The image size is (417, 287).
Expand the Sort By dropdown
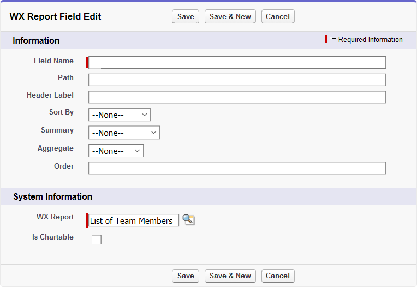coord(119,115)
